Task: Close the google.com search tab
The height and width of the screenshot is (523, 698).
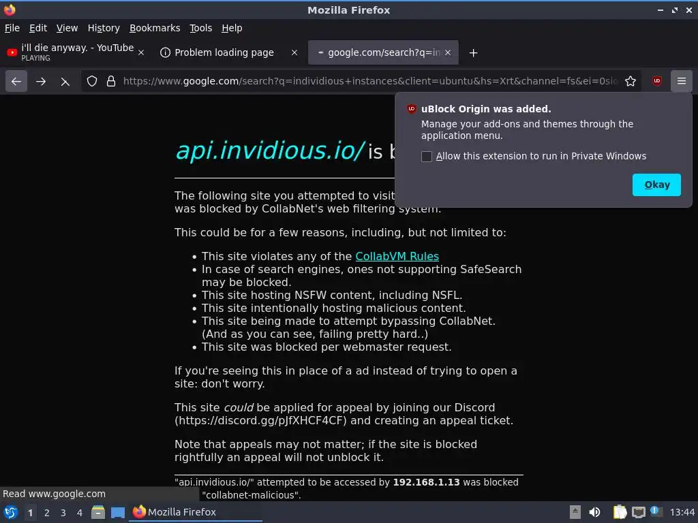Action: [x=448, y=52]
